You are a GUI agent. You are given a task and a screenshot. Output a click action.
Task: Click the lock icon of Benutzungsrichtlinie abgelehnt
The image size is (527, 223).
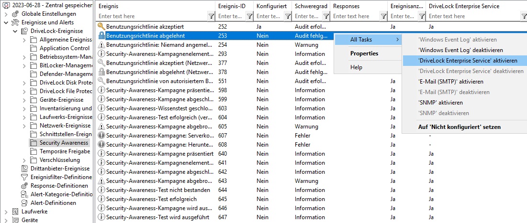coord(101,35)
